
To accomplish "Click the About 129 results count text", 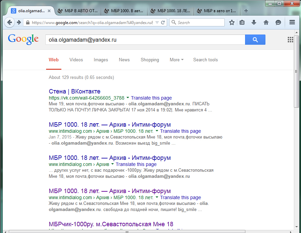I will coord(81,77).
